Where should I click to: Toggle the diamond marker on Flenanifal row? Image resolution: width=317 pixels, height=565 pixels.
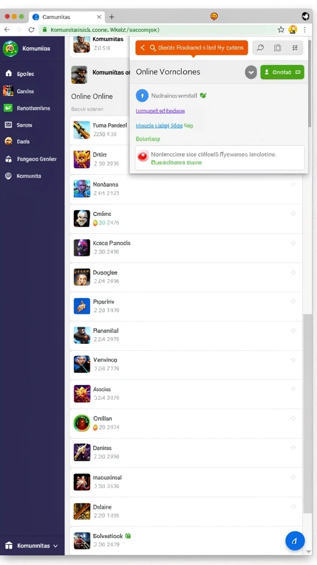[293, 331]
